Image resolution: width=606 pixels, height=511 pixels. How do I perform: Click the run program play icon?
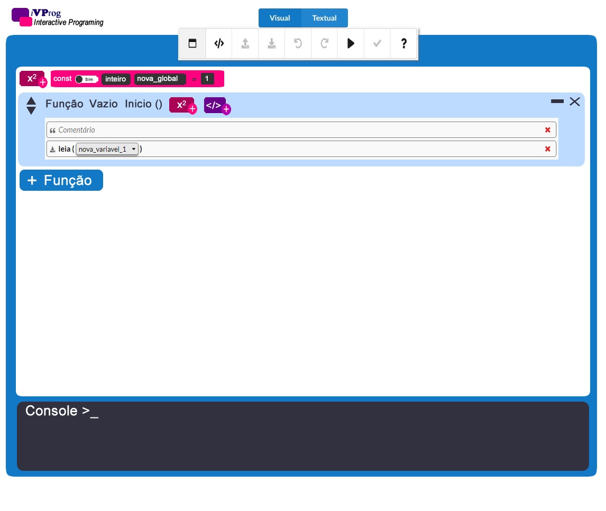(351, 44)
